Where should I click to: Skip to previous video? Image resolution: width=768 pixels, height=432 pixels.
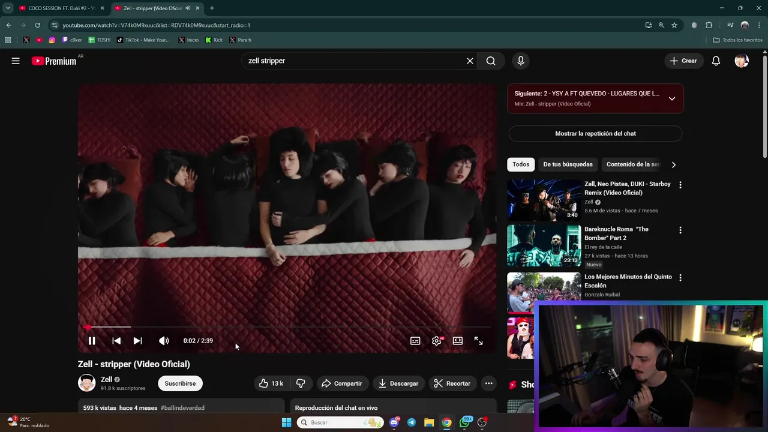coord(116,341)
